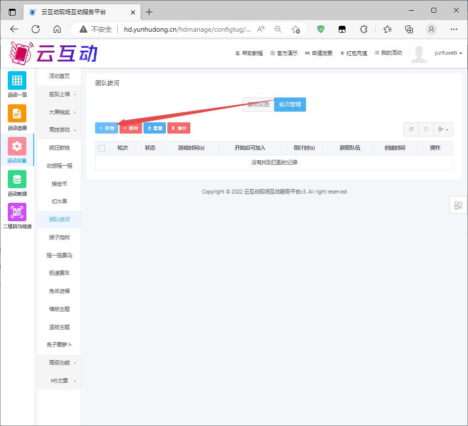This screenshot has width=468, height=426.
Task: Select the 活动设置 gear icon
Action: [x=17, y=146]
